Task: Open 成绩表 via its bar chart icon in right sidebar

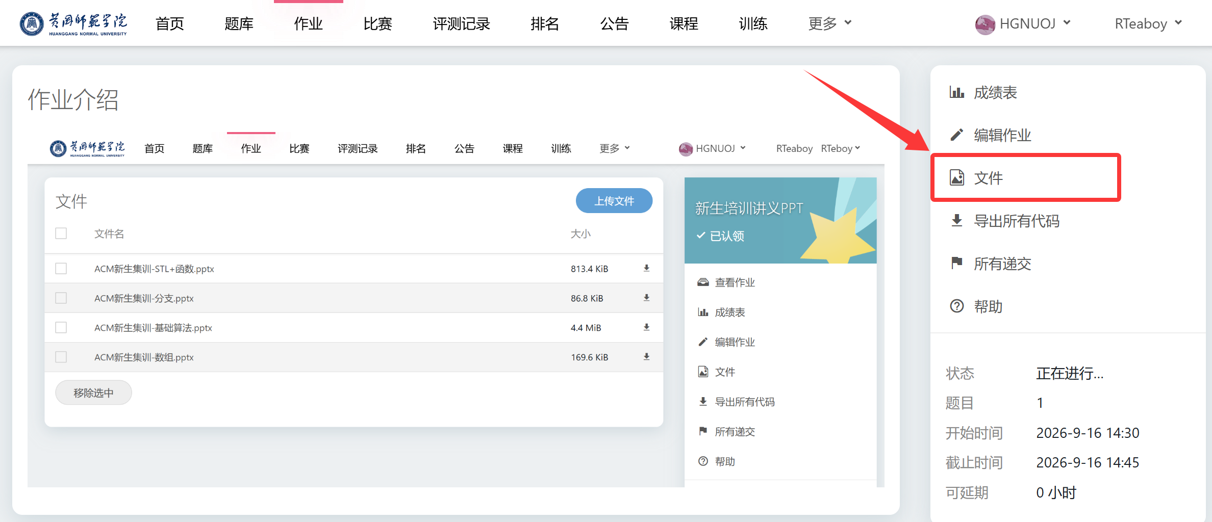Action: point(956,93)
